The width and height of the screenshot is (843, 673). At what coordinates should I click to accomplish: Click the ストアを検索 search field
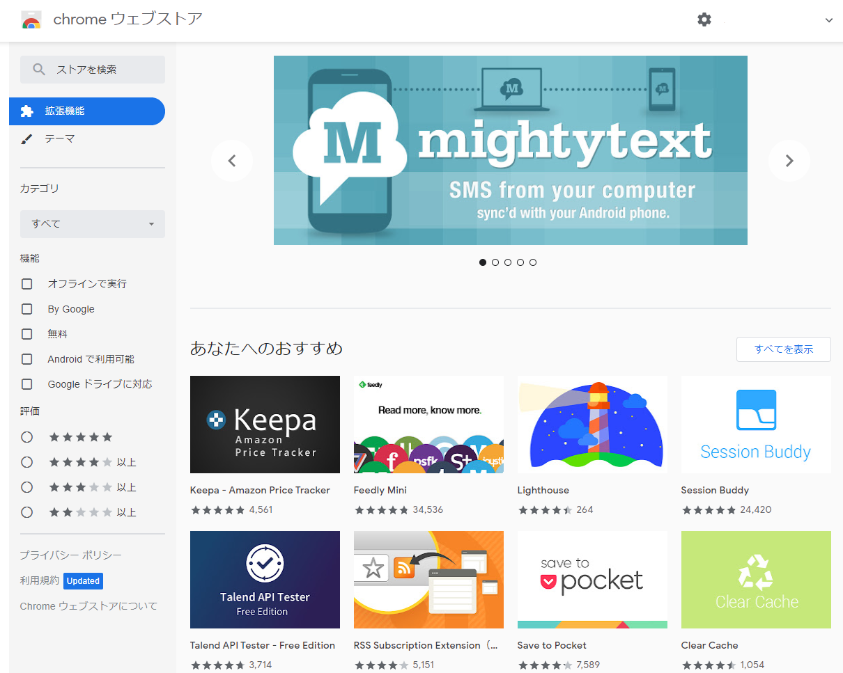coord(93,70)
